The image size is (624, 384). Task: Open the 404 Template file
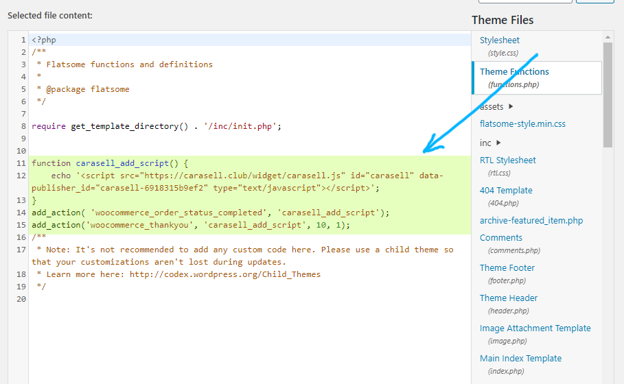click(505, 191)
